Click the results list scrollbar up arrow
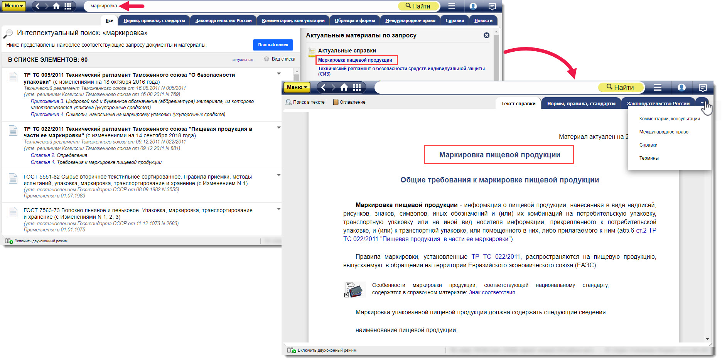This screenshot has width=727, height=361. (x=297, y=71)
